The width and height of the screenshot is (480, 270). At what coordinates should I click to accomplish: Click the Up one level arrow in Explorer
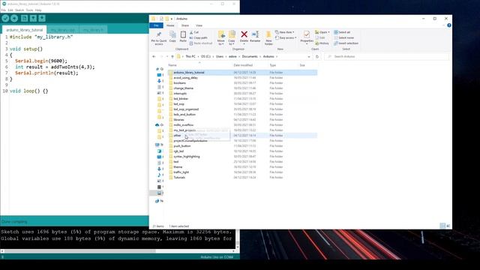172,57
